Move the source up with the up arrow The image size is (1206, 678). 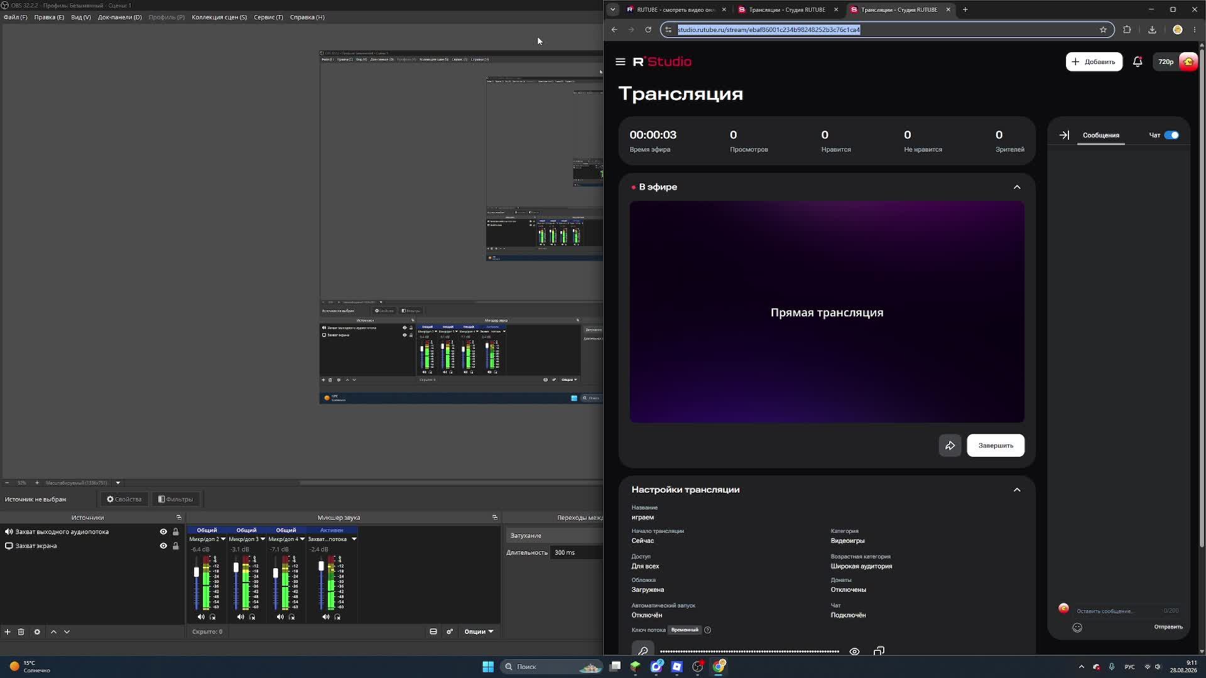click(x=53, y=632)
